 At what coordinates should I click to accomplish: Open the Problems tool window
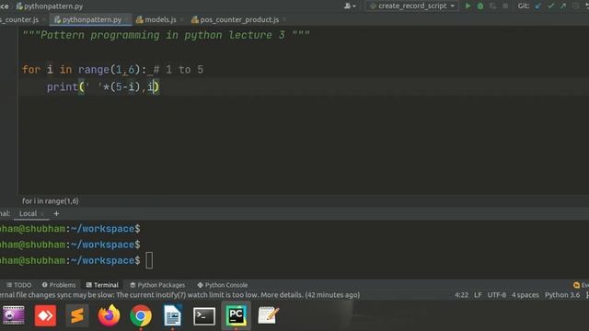(x=59, y=285)
